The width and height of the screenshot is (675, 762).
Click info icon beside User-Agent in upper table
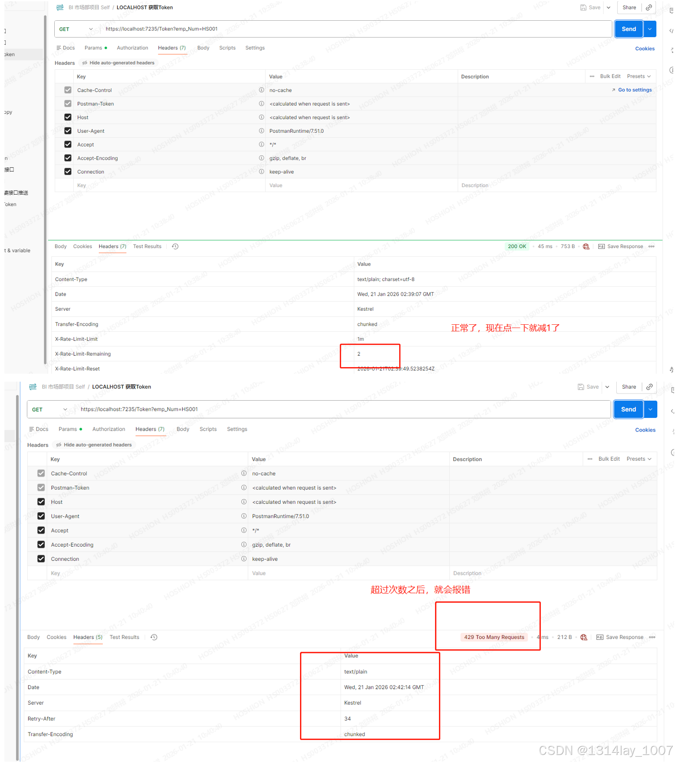click(261, 131)
